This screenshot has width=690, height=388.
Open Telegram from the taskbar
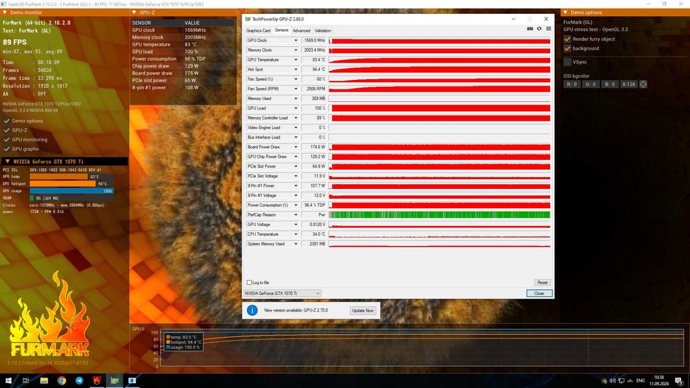[79, 380]
